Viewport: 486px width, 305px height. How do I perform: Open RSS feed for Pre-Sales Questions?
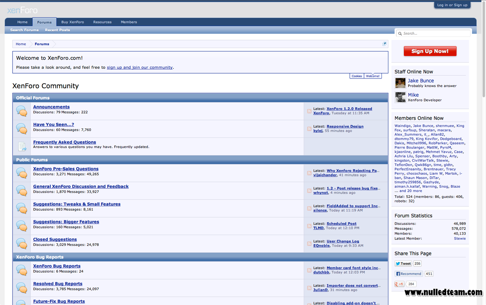pos(309,173)
